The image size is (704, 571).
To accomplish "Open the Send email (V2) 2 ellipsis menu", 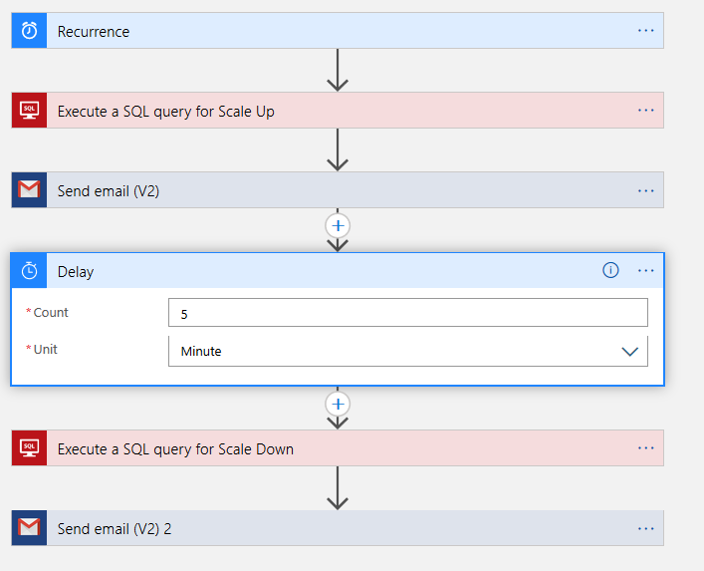I will click(x=646, y=528).
